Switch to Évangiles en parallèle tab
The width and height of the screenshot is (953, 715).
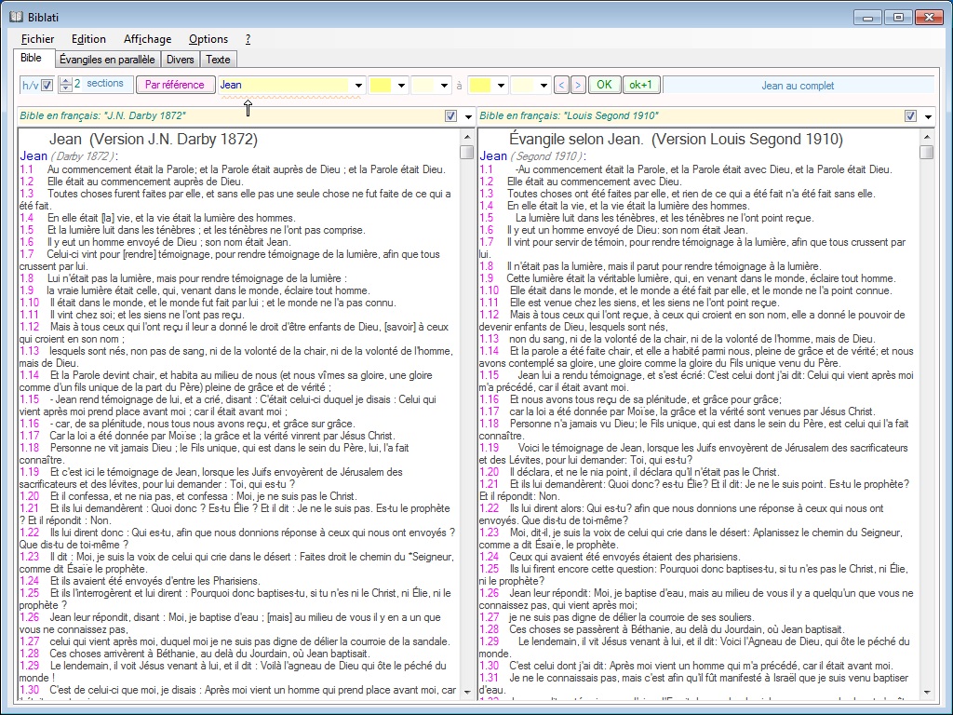coord(107,60)
